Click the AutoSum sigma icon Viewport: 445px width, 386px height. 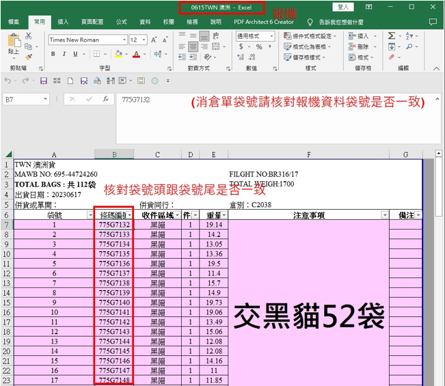point(392,36)
